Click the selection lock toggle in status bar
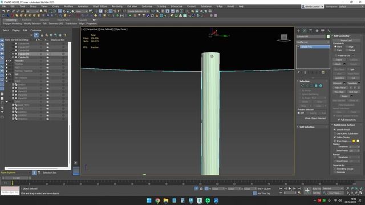 [201, 188]
